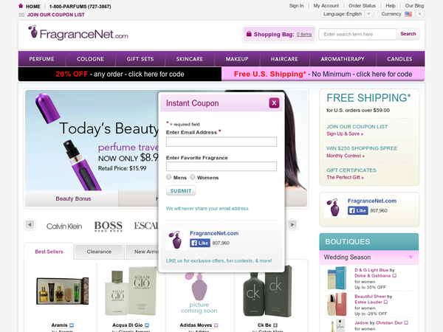
Task: Click Facebook Like button in the popup
Action: click(200, 243)
